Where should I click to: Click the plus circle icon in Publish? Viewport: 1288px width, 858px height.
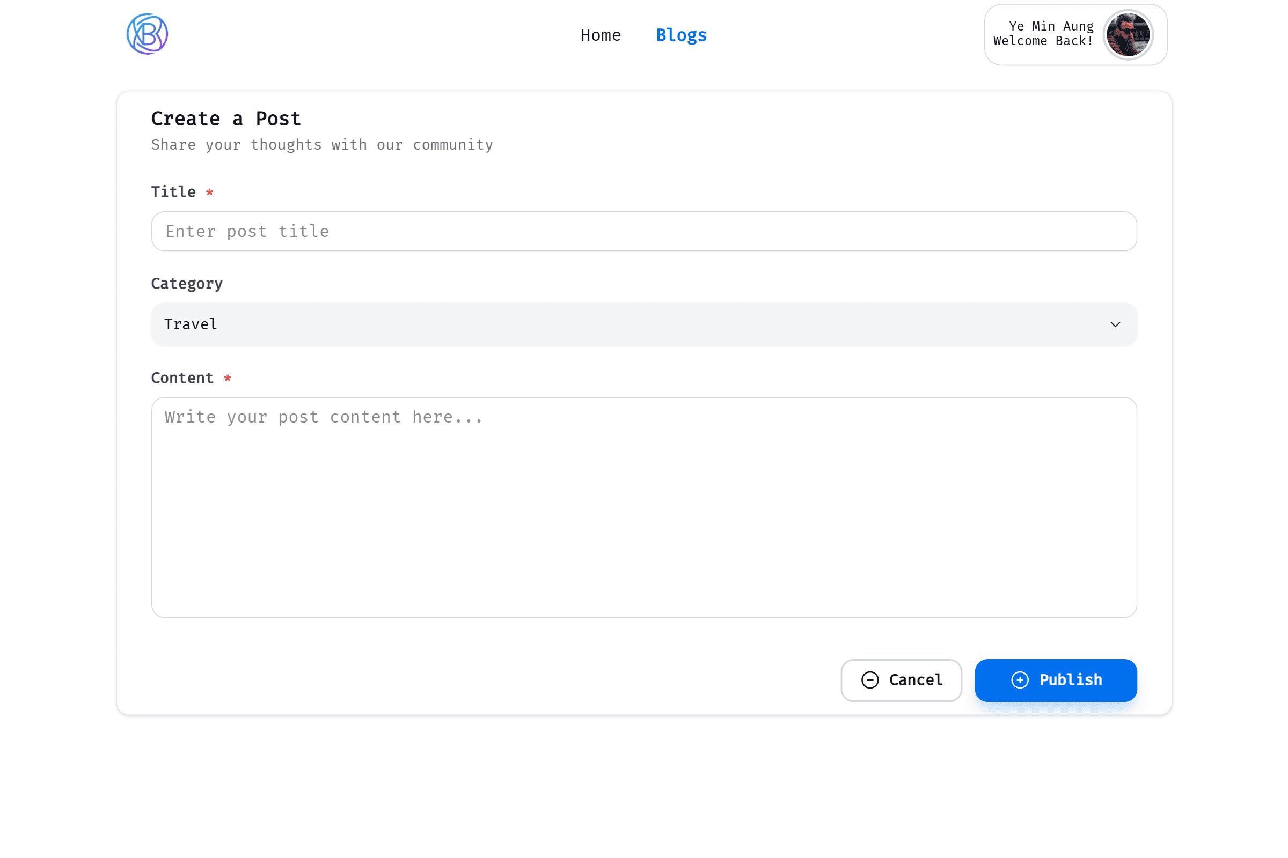pos(1020,680)
